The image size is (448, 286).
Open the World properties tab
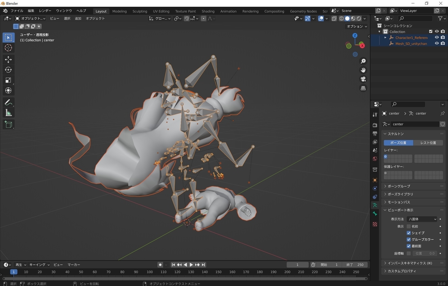375,159
